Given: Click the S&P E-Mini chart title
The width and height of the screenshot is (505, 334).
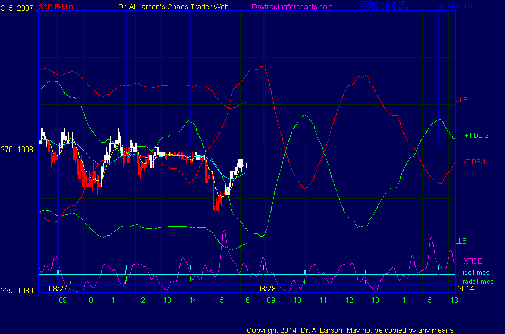Looking at the screenshot, I should tap(57, 7).
